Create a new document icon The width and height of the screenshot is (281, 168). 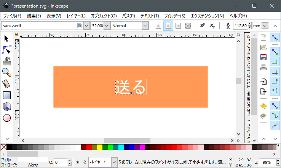pyautogui.click(x=263, y=38)
